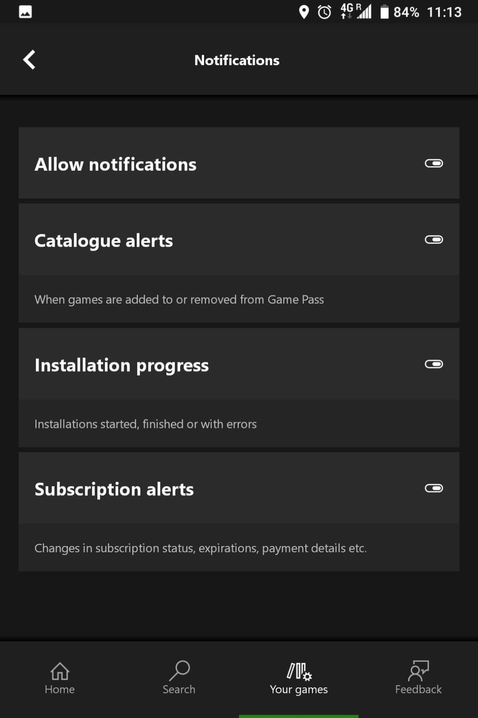Viewport: 478px width, 718px height.
Task: Turn off Catalogue alerts
Action: pyautogui.click(x=434, y=239)
